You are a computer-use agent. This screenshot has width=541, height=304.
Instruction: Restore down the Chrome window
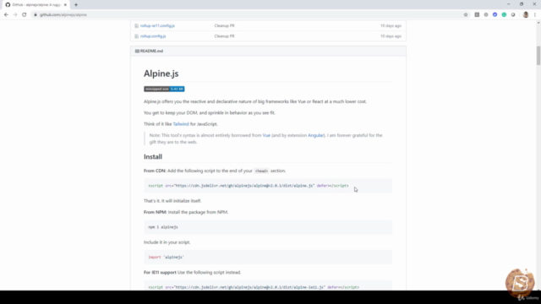click(x=522, y=4)
